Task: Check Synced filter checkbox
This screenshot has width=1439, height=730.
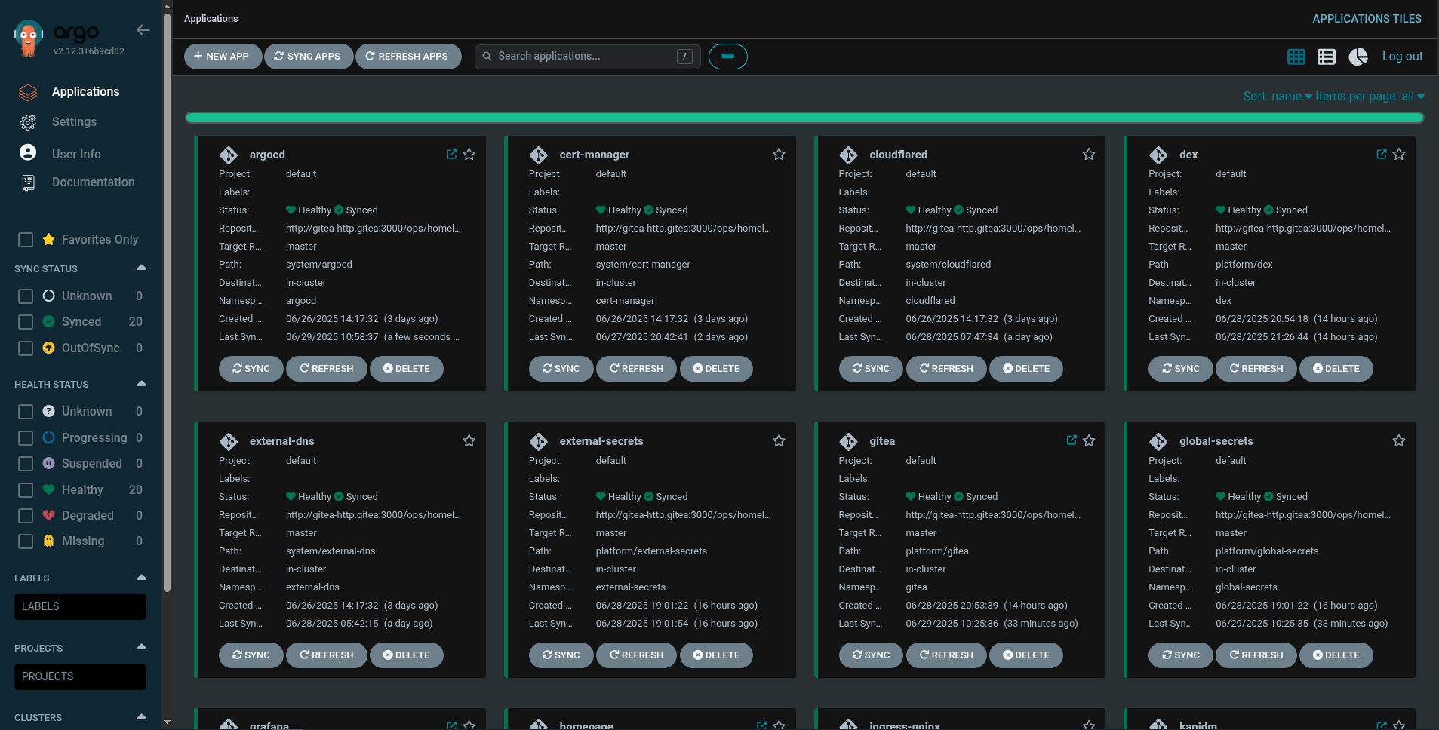Action: (26, 322)
